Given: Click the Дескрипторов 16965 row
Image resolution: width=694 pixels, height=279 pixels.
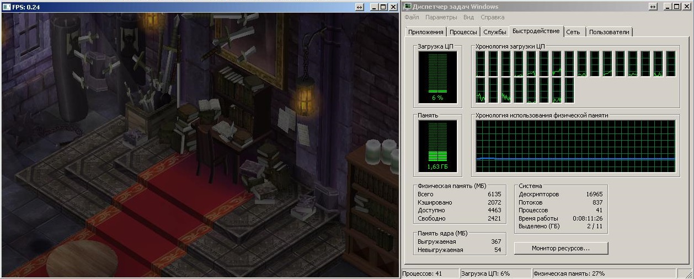Looking at the screenshot, I should (560, 195).
